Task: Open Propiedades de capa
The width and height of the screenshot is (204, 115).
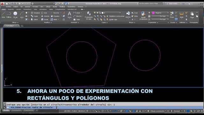Action: pyautogui.click(x=89, y=16)
